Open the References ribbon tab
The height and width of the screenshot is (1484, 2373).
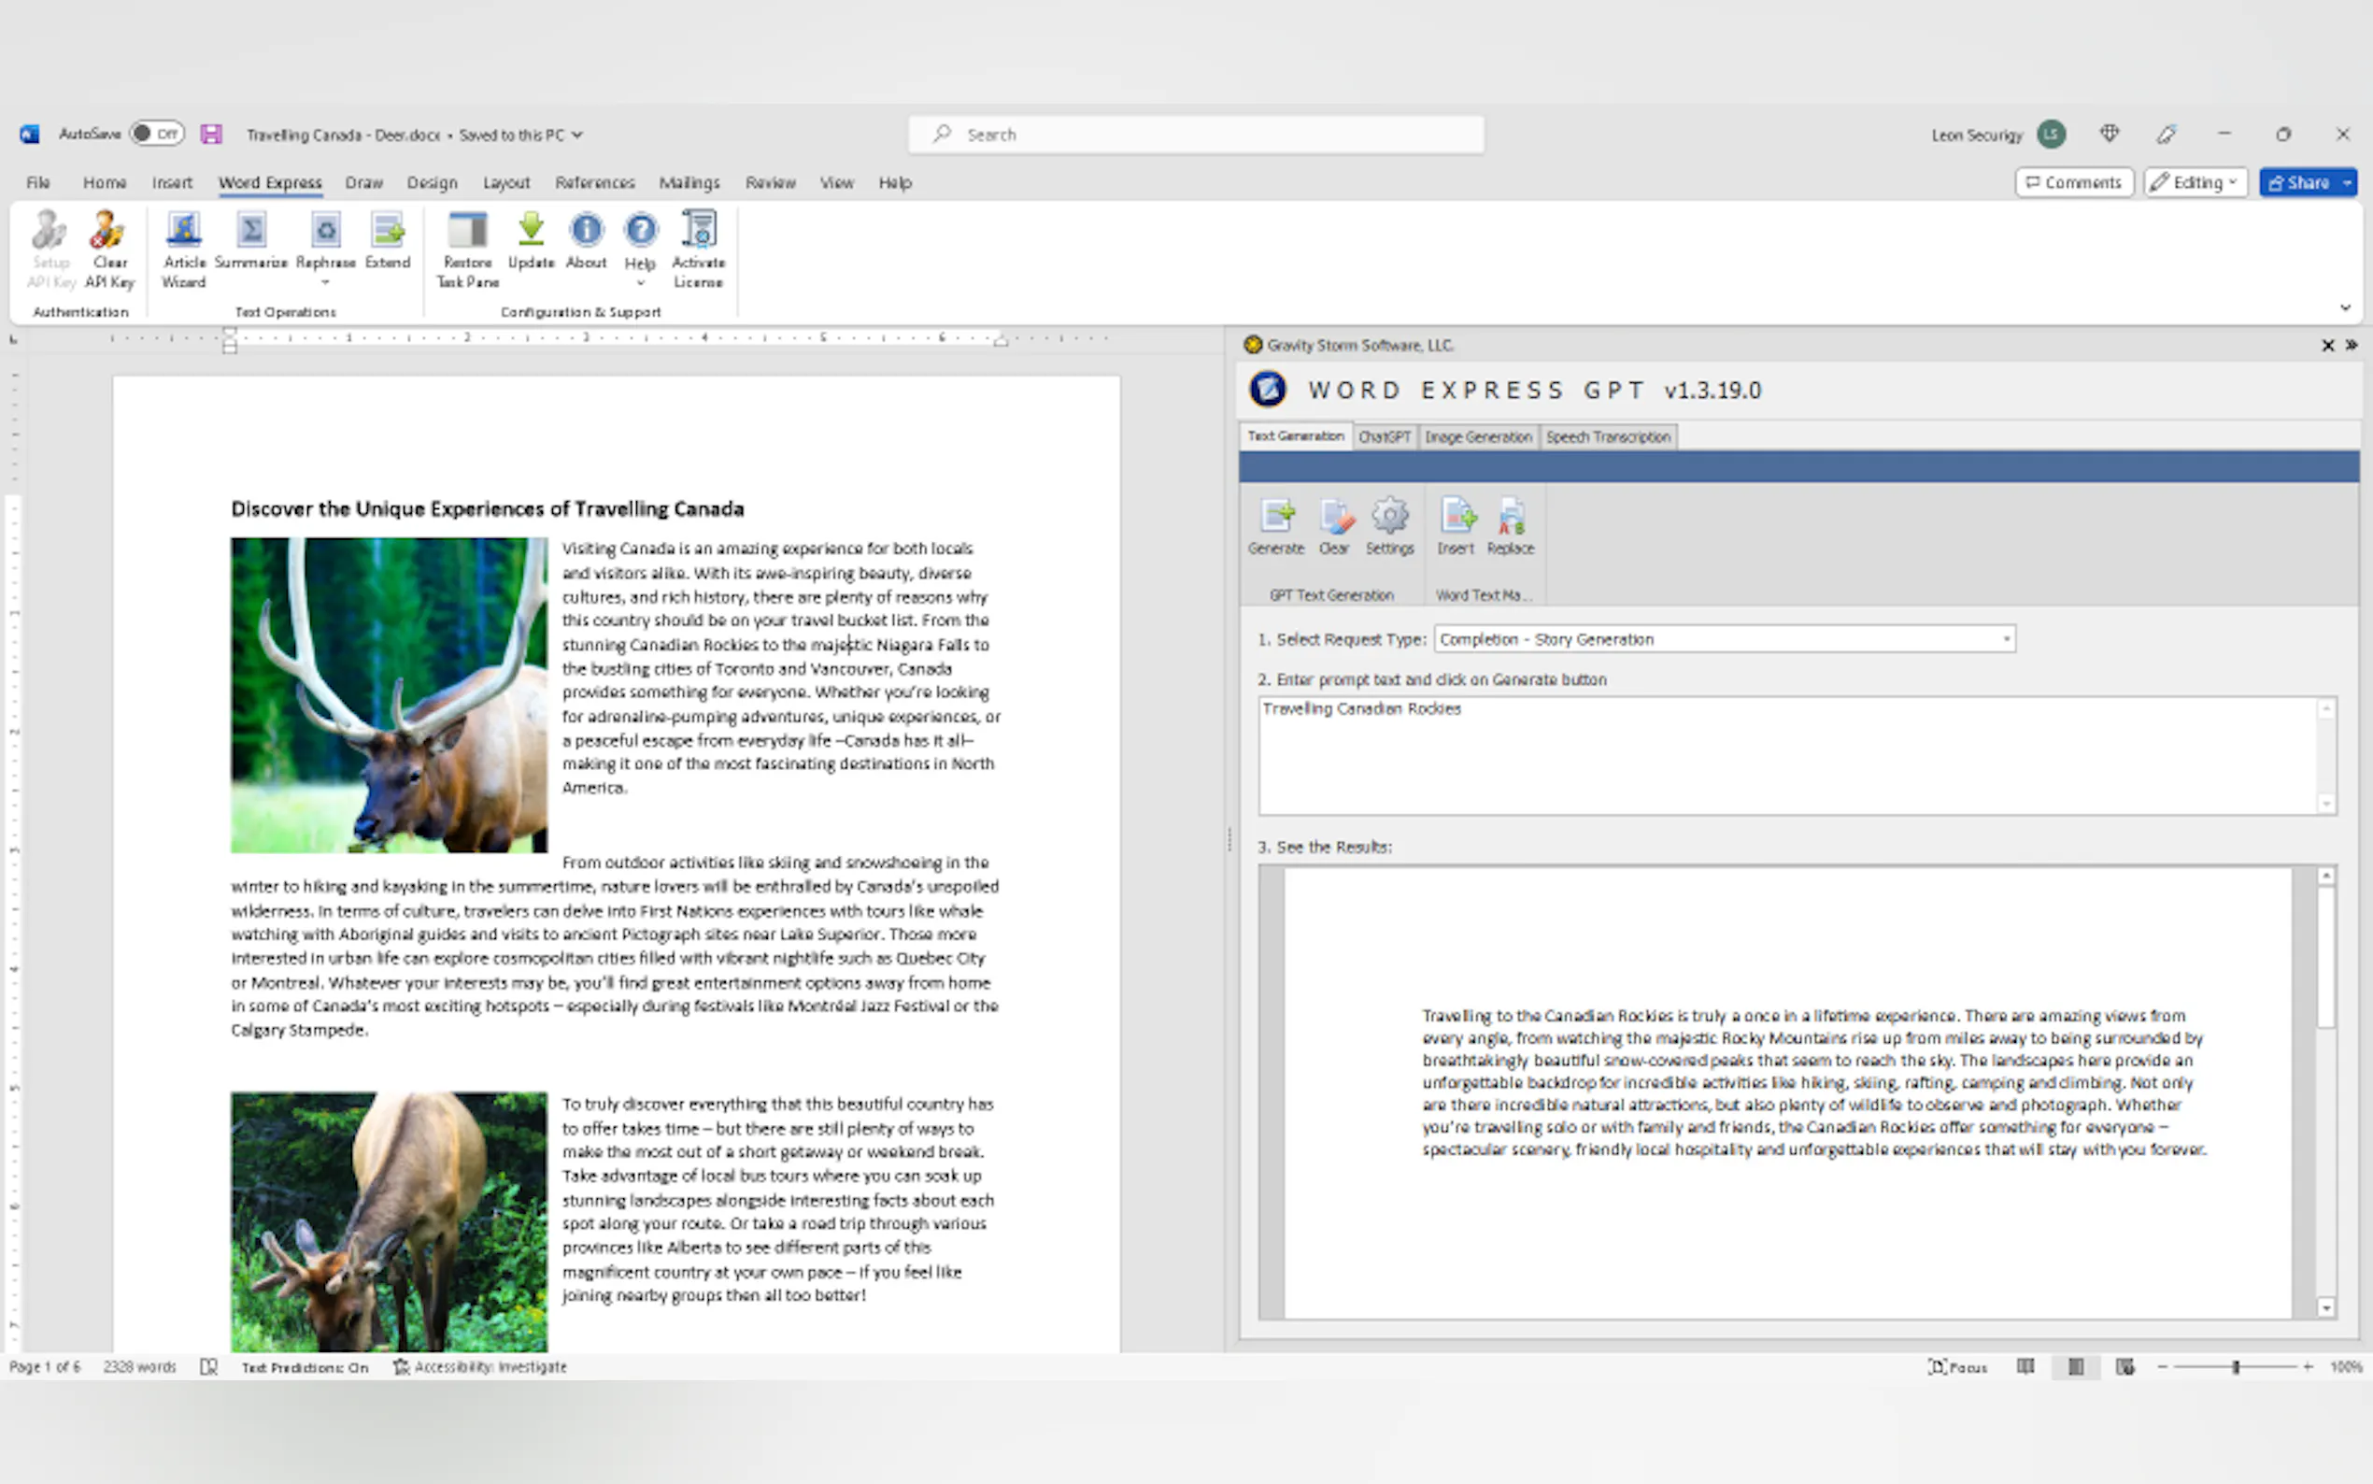click(x=594, y=182)
